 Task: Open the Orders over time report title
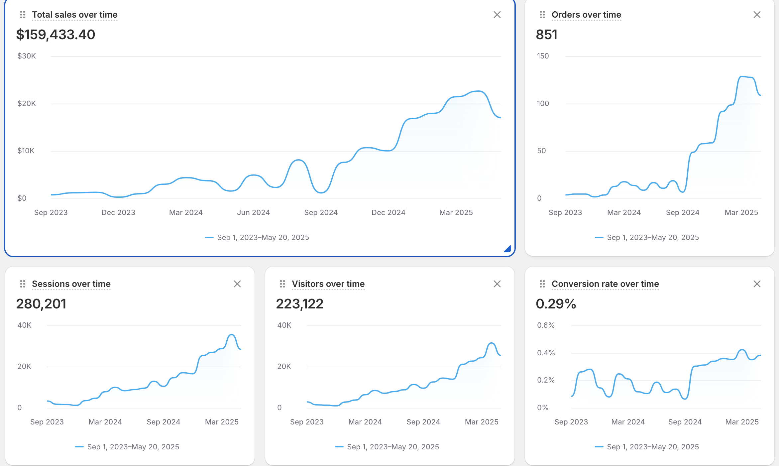pos(586,15)
